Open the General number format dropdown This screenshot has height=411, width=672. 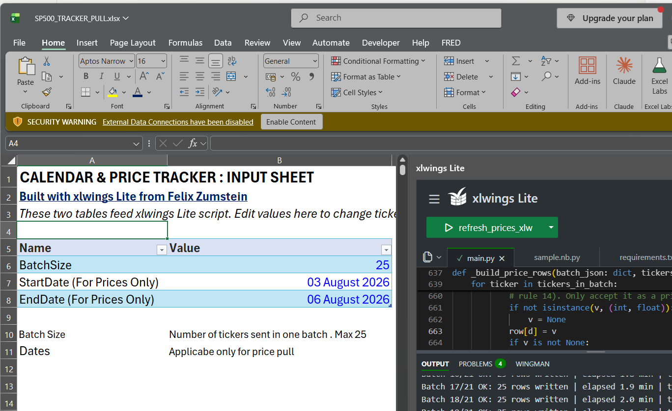(315, 61)
